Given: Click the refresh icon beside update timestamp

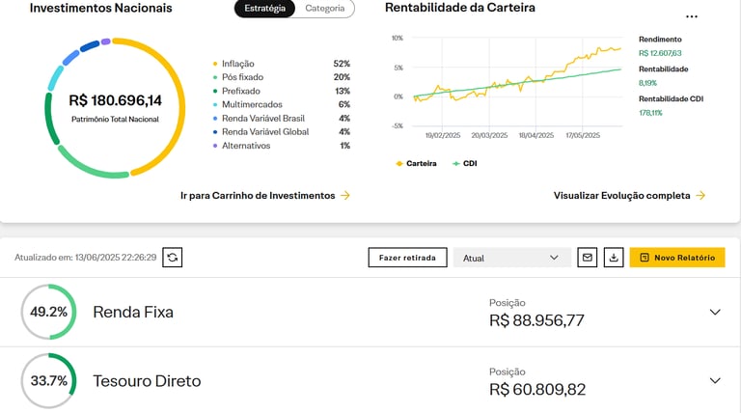Looking at the screenshot, I should (x=173, y=258).
